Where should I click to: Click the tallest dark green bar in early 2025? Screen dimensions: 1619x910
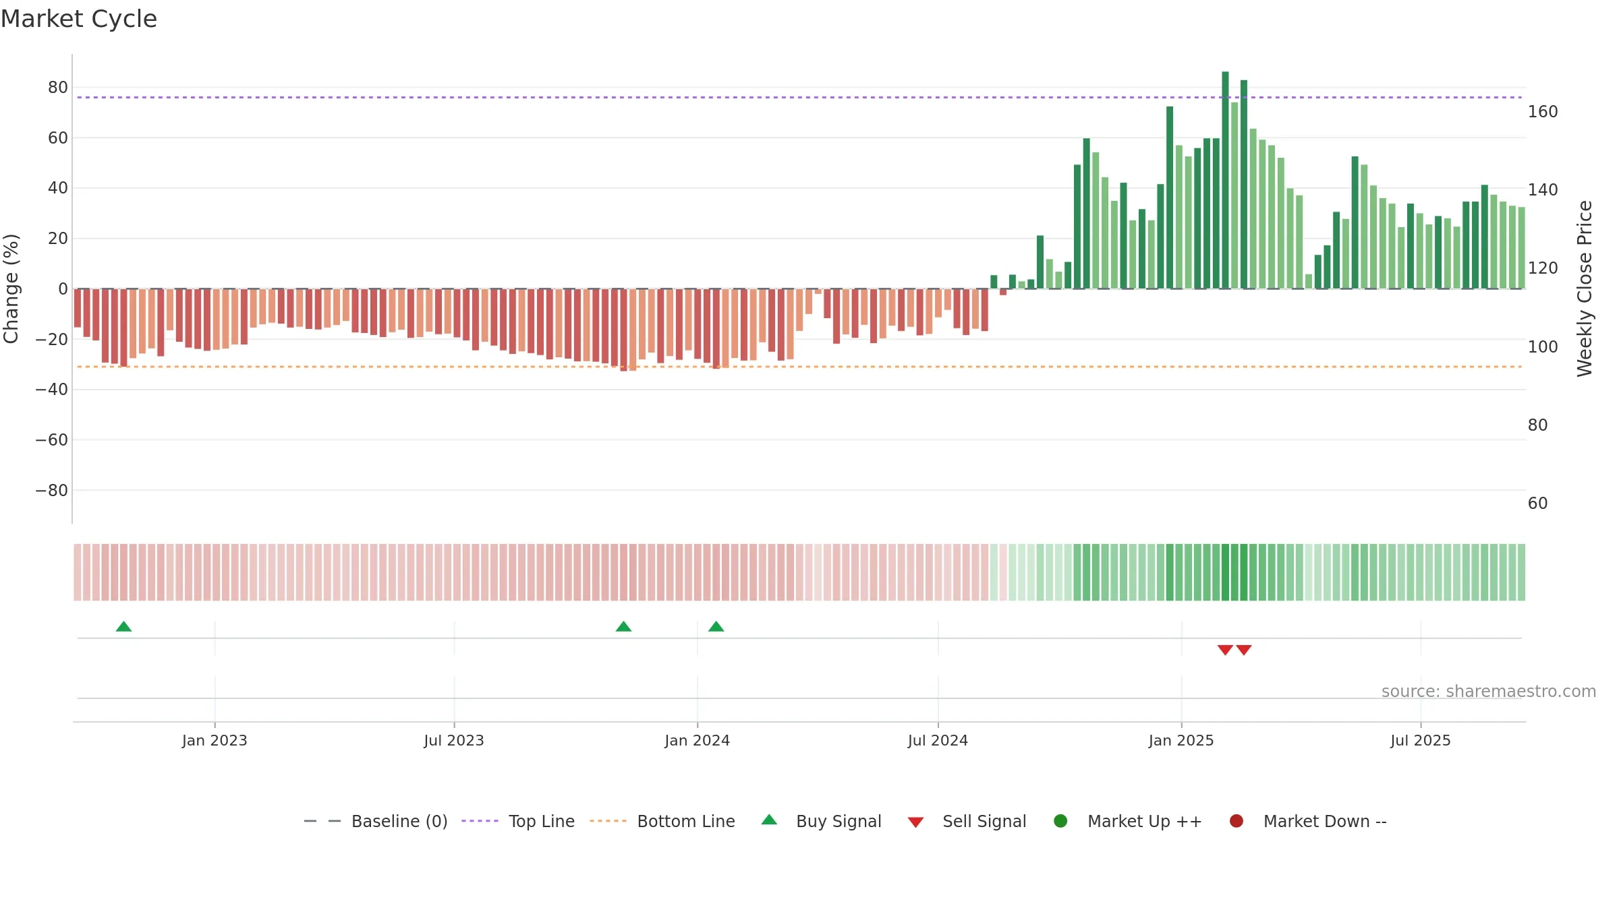(1225, 180)
